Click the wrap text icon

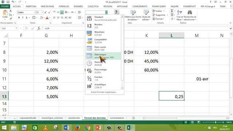(x=80, y=12)
